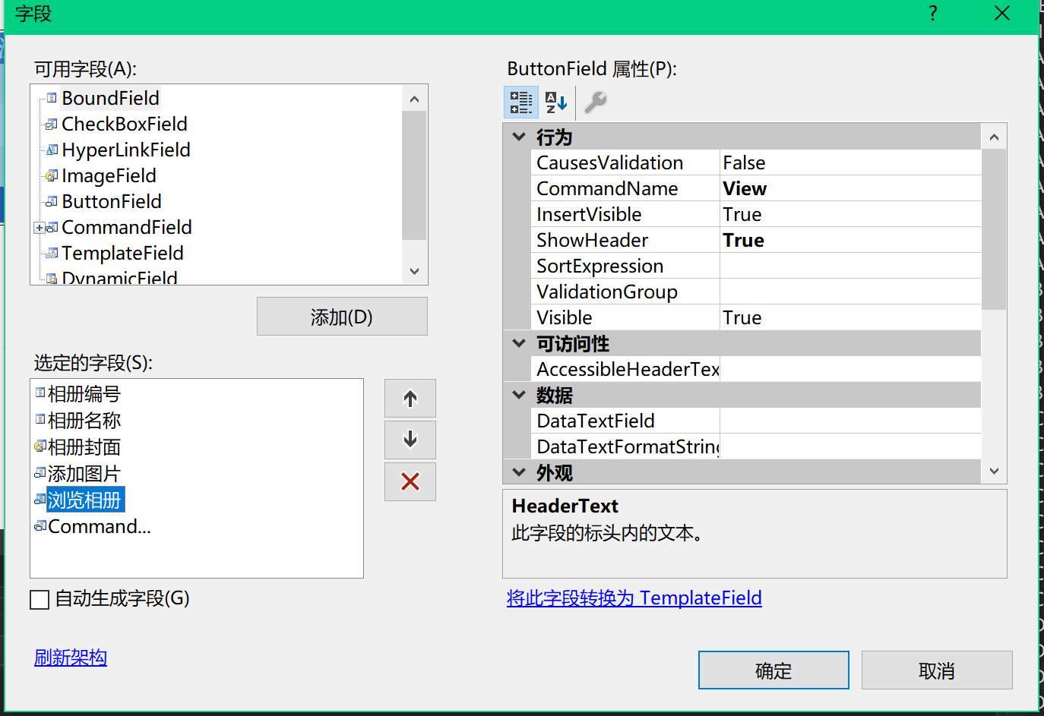
Task: Select ImageField in available fields
Action: coord(109,175)
